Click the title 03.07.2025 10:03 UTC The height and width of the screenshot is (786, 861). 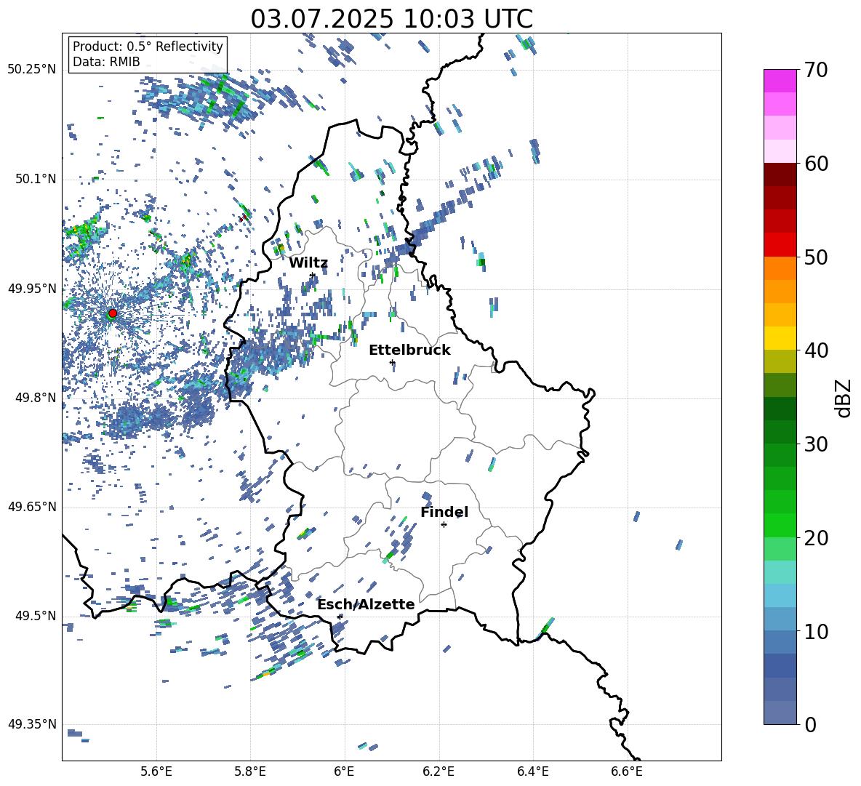point(391,19)
